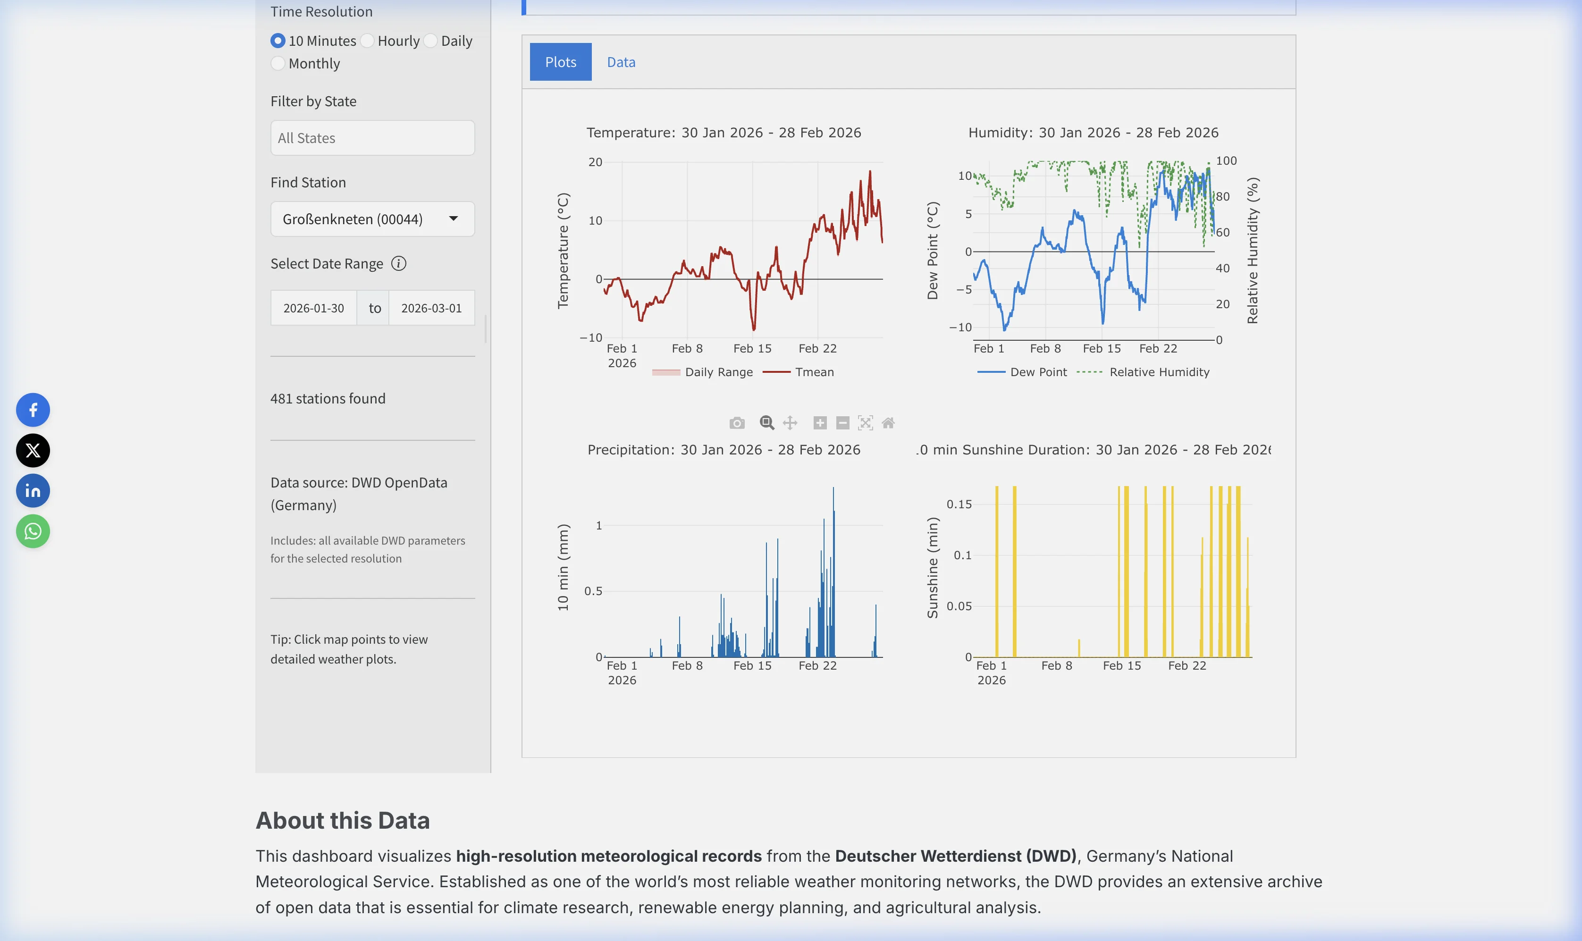This screenshot has width=1582, height=941.
Task: Download the plot as a camera snapshot
Action: point(737,422)
